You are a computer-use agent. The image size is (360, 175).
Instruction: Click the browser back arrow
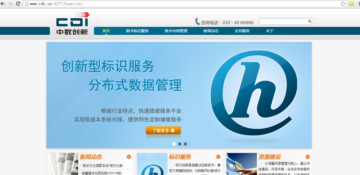2,3
